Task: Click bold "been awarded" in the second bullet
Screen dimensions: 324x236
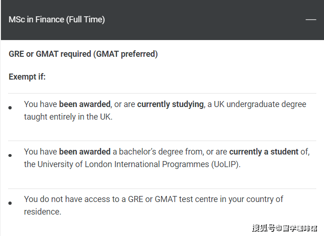Action: click(x=85, y=152)
